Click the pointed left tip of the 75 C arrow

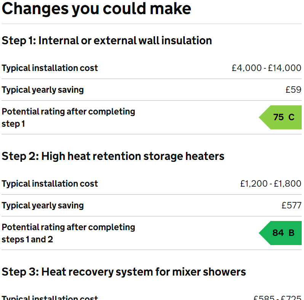pos(261,117)
